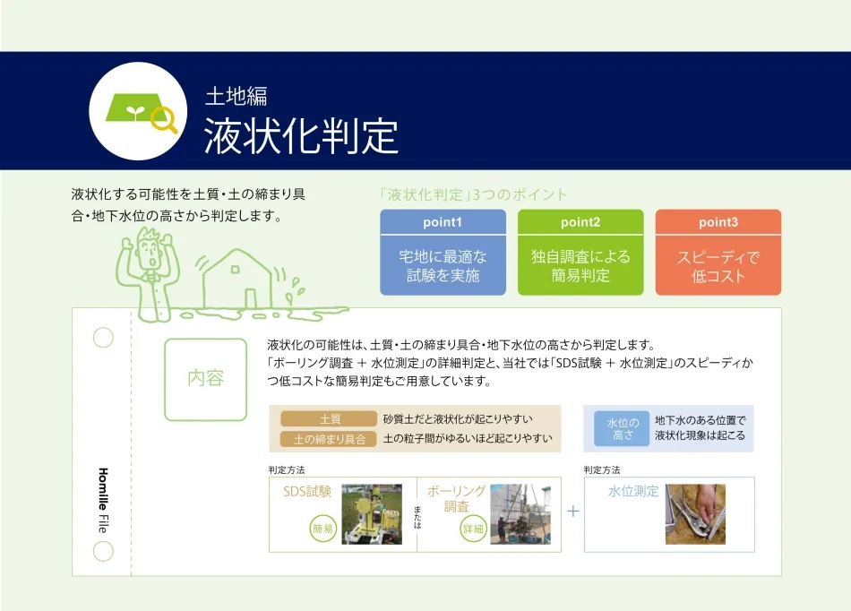Click the text 砂質土だと液状化が起こりやすい
The image size is (851, 611).
click(458, 419)
